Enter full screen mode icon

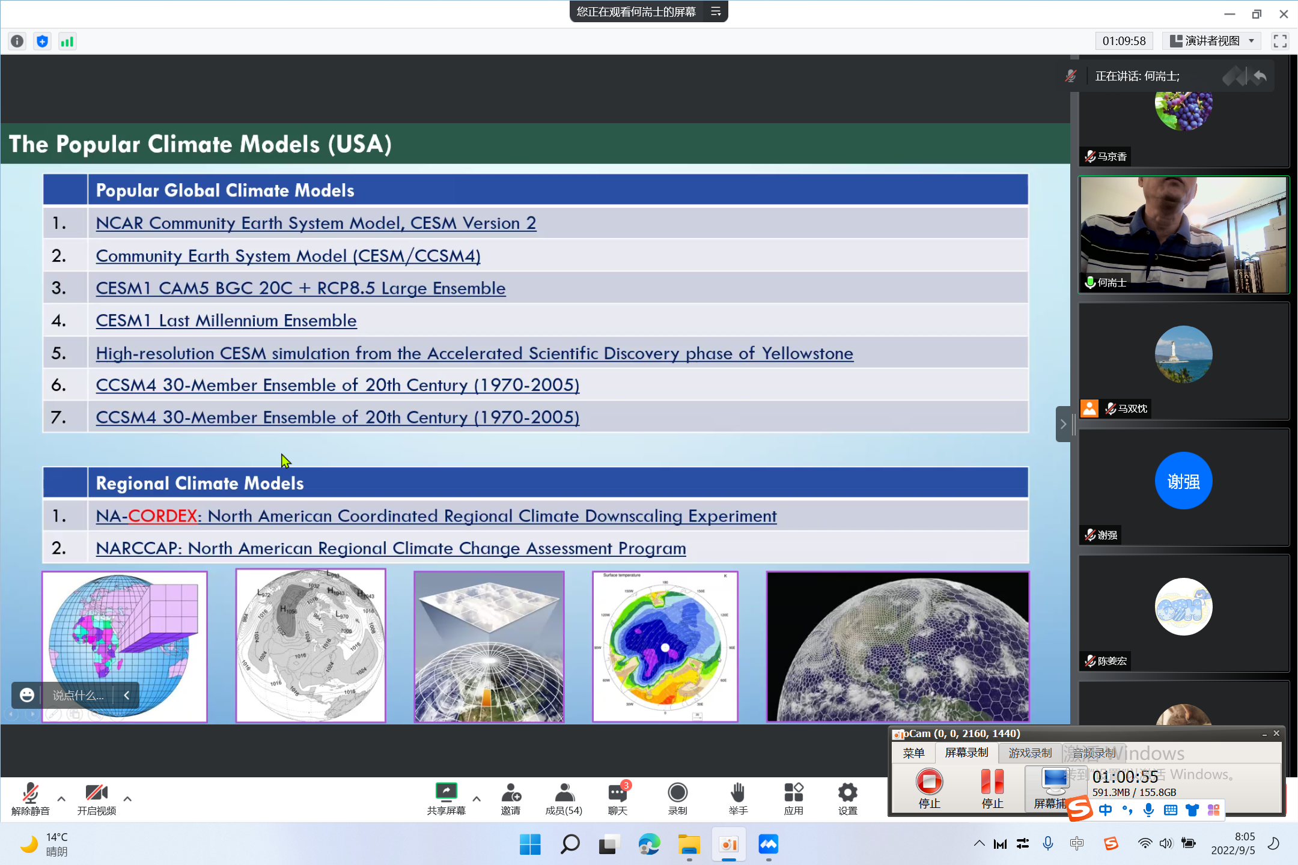1280,41
